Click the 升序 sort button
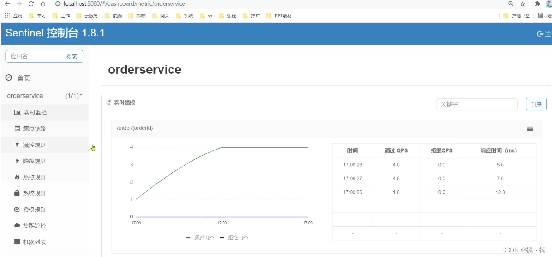552x257 pixels. coord(536,104)
